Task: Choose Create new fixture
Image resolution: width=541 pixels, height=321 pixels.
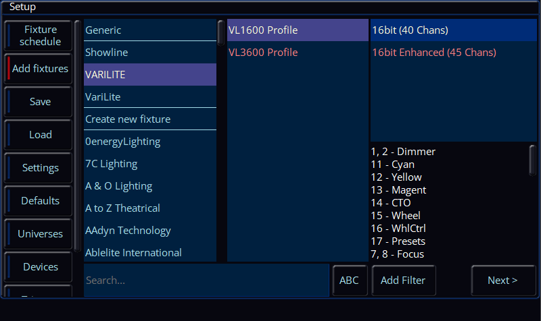Action: (x=150, y=119)
